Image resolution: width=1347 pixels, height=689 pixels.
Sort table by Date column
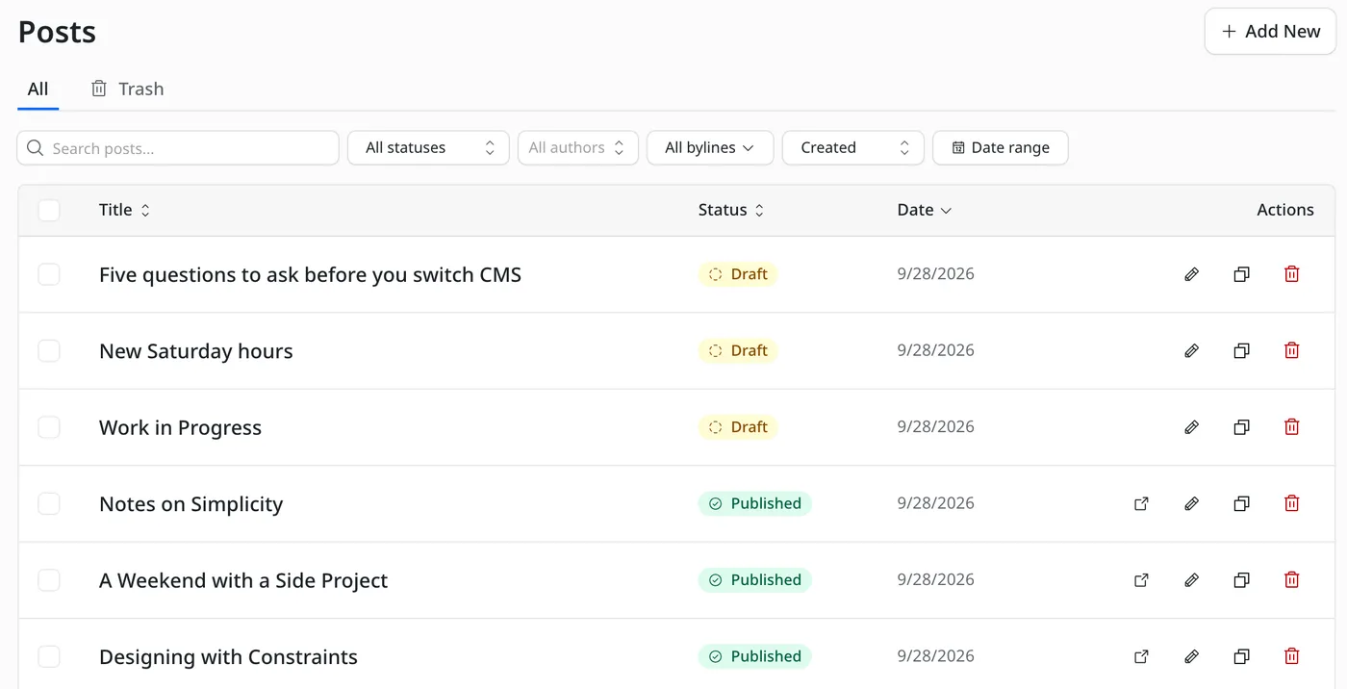925,210
